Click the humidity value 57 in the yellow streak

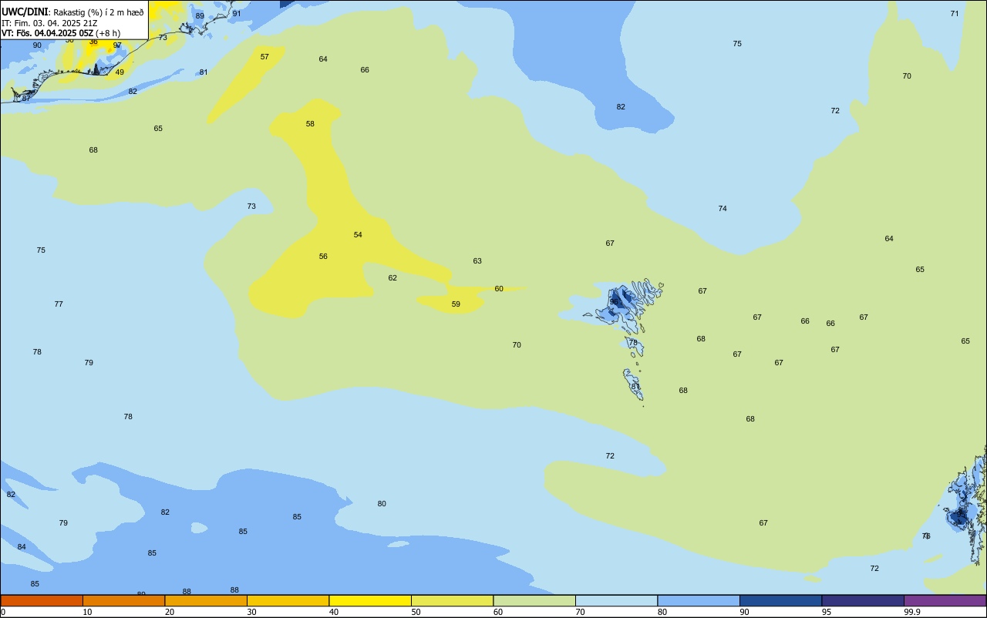(x=264, y=57)
